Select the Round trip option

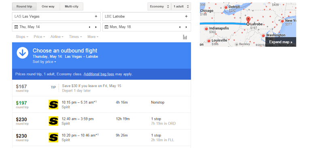coord(24,6)
